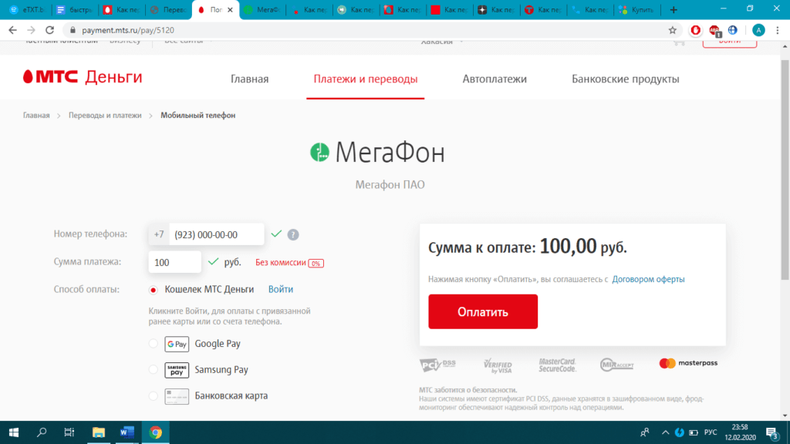The image size is (790, 444).
Task: Choose Samsung Pay radio option
Action: pyautogui.click(x=153, y=370)
